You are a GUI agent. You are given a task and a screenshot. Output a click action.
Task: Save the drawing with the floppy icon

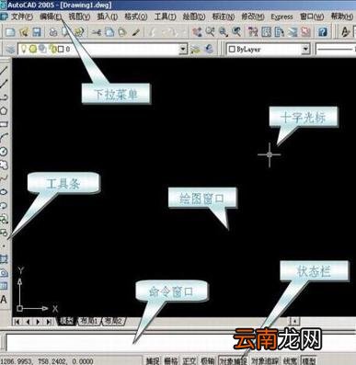37,32
